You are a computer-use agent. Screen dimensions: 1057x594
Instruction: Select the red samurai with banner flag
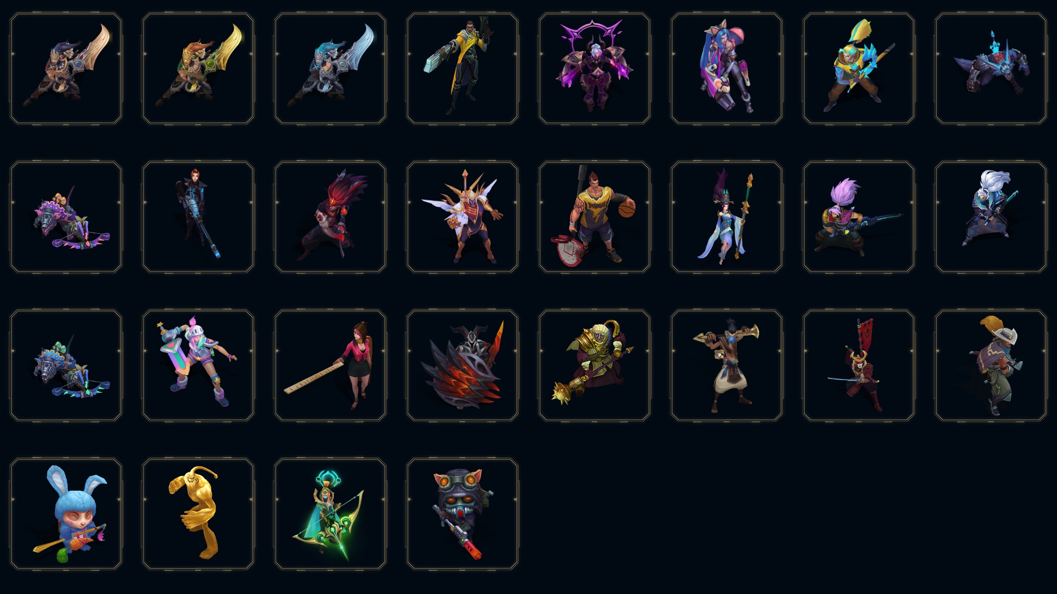pyautogui.click(x=859, y=365)
